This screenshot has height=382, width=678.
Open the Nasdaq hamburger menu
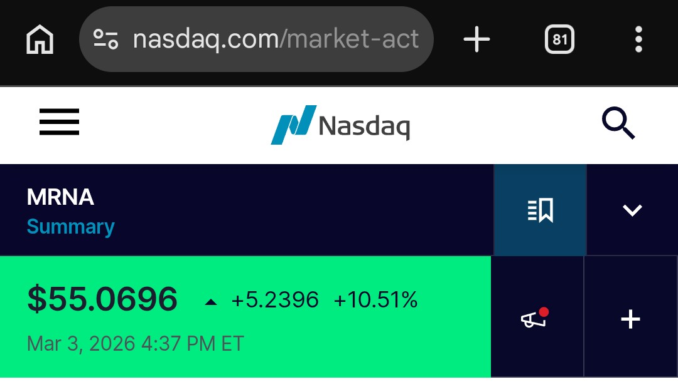[x=59, y=122]
